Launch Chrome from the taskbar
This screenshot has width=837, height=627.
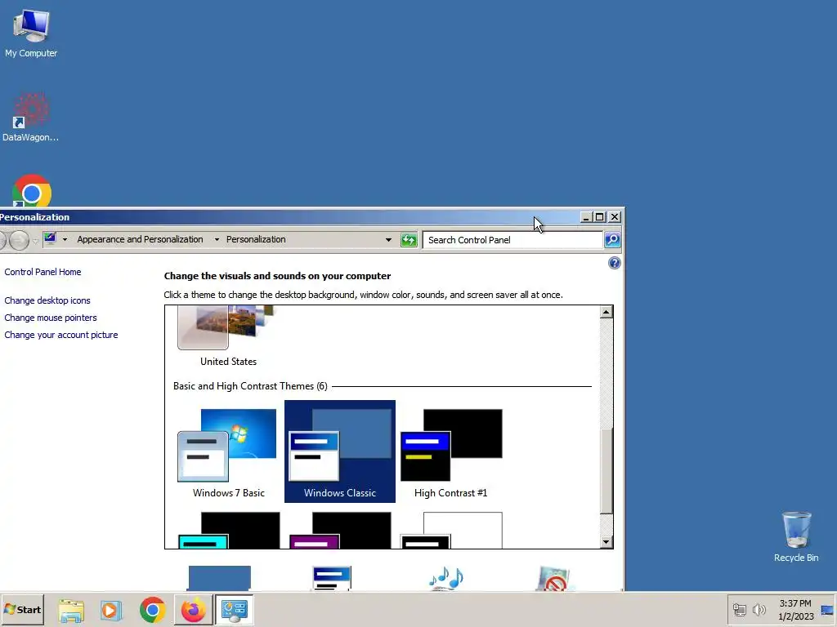[153, 610]
